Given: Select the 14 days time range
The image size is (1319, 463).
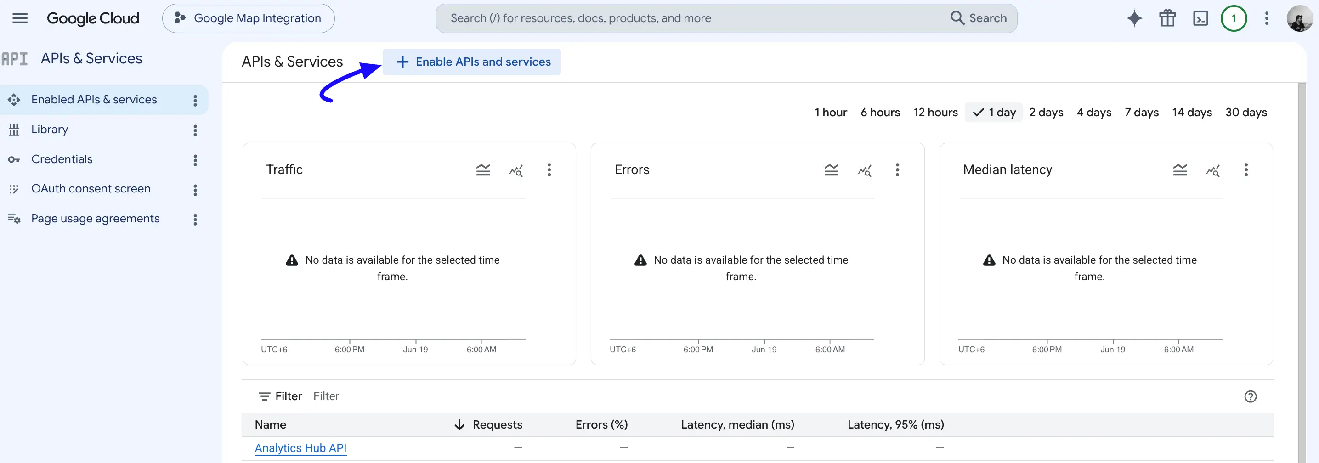Looking at the screenshot, I should [1191, 112].
